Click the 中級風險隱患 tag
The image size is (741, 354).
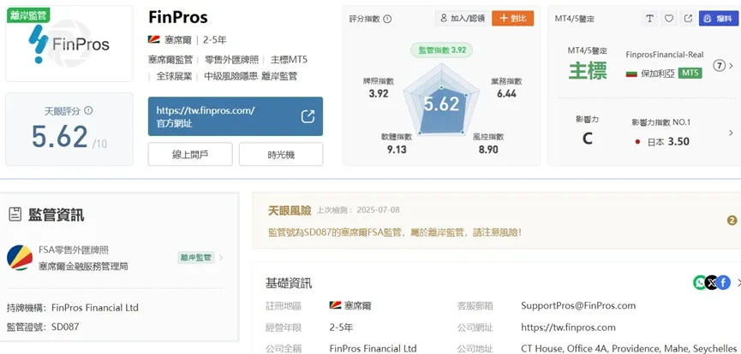pos(231,76)
